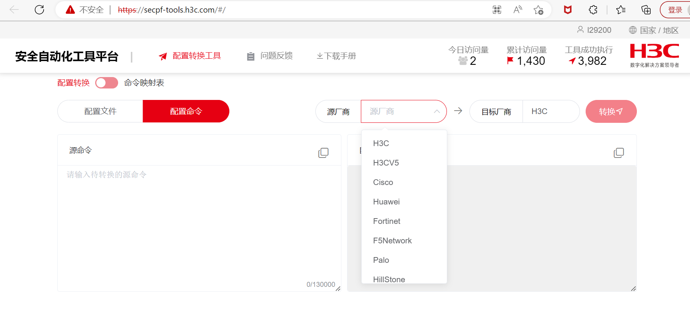
Task: Click the McAfee shield extension icon
Action: point(568,10)
